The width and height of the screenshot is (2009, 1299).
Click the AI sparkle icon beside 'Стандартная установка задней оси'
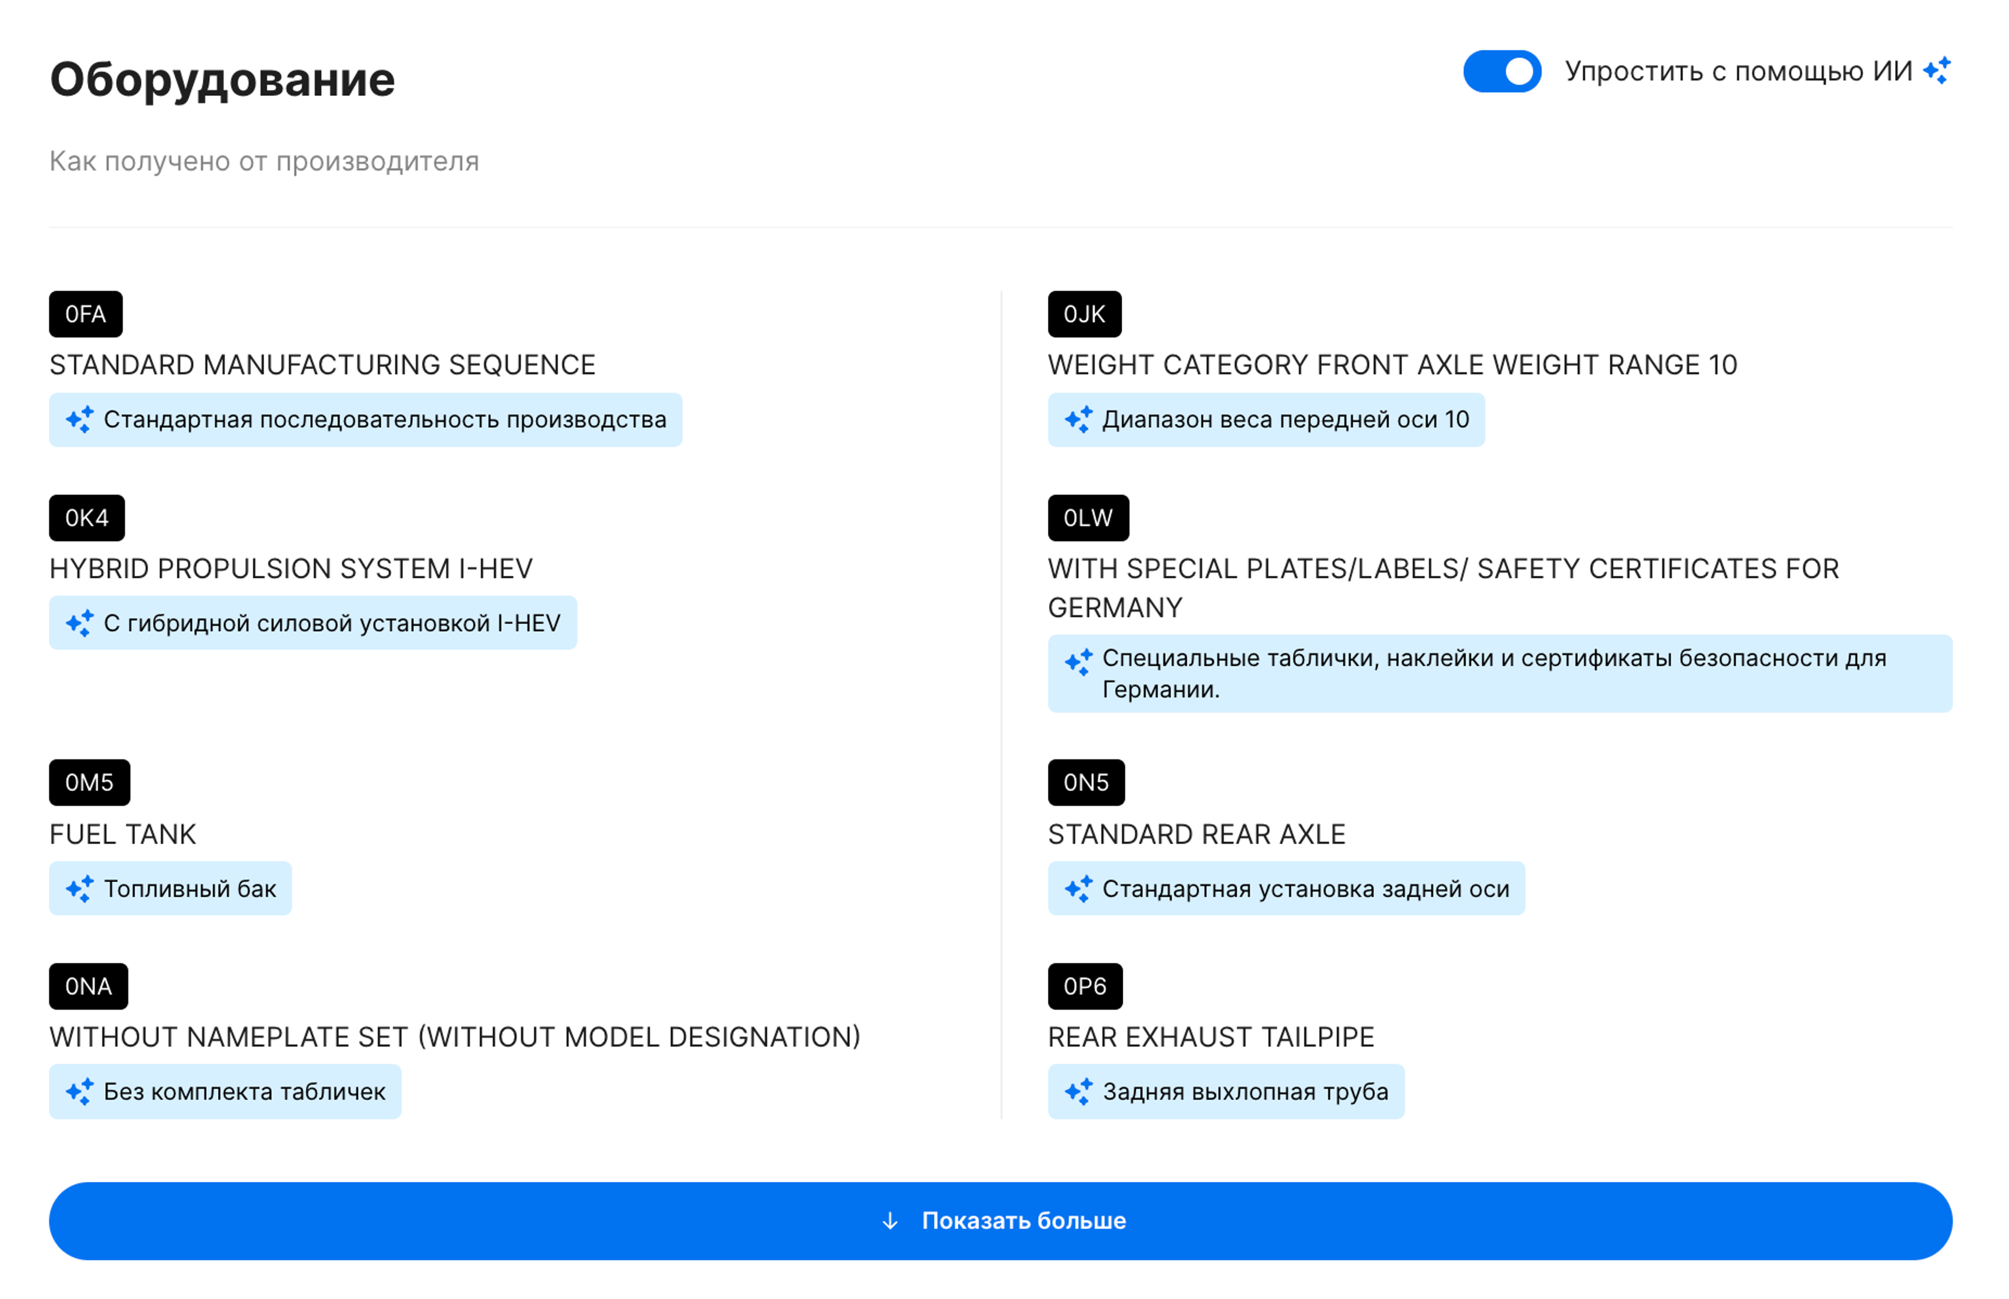coord(1078,888)
